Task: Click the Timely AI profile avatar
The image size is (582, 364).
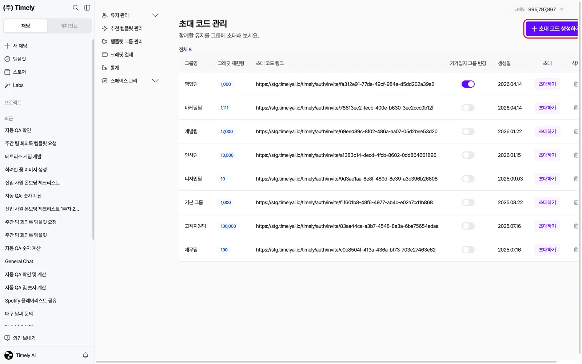Action: tap(9, 355)
